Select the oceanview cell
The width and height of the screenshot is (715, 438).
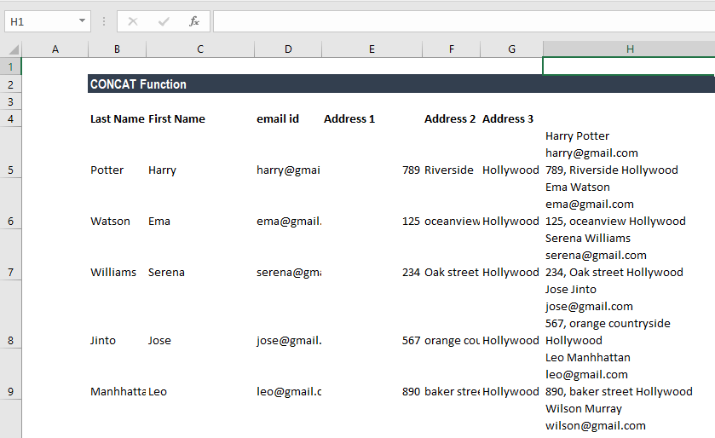[452, 205]
